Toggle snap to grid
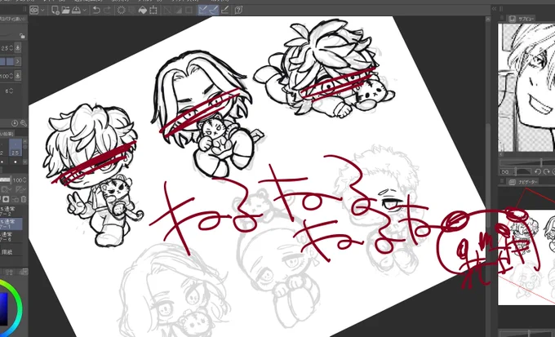The image size is (555, 337). (224, 10)
